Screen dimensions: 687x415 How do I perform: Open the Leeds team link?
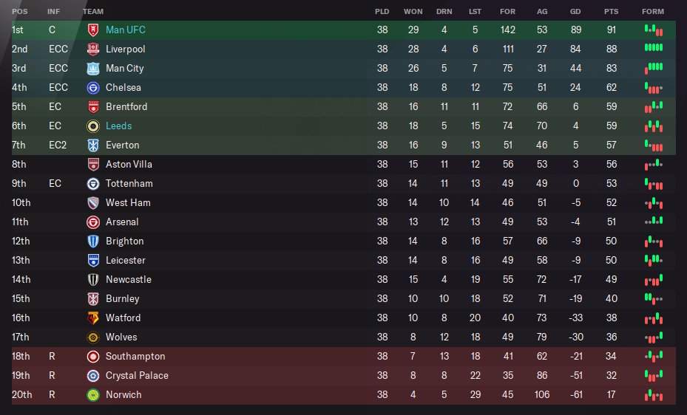[x=118, y=126]
